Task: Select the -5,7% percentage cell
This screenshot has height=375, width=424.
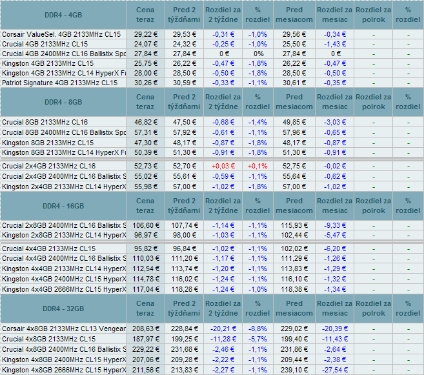Action: (x=257, y=339)
